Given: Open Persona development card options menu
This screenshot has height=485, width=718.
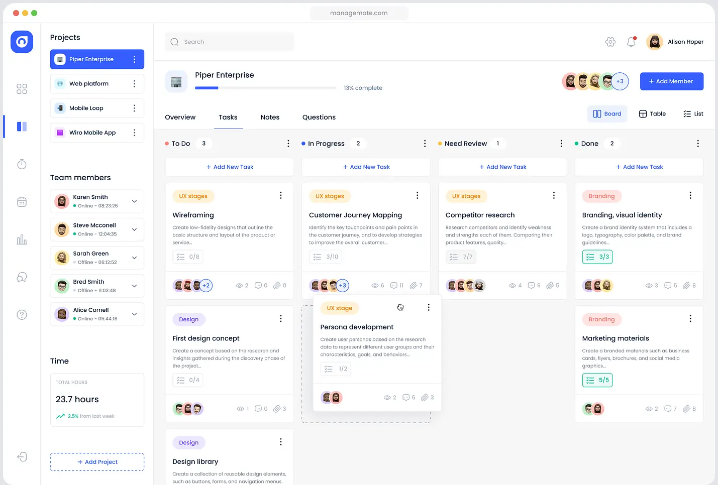Looking at the screenshot, I should point(429,307).
